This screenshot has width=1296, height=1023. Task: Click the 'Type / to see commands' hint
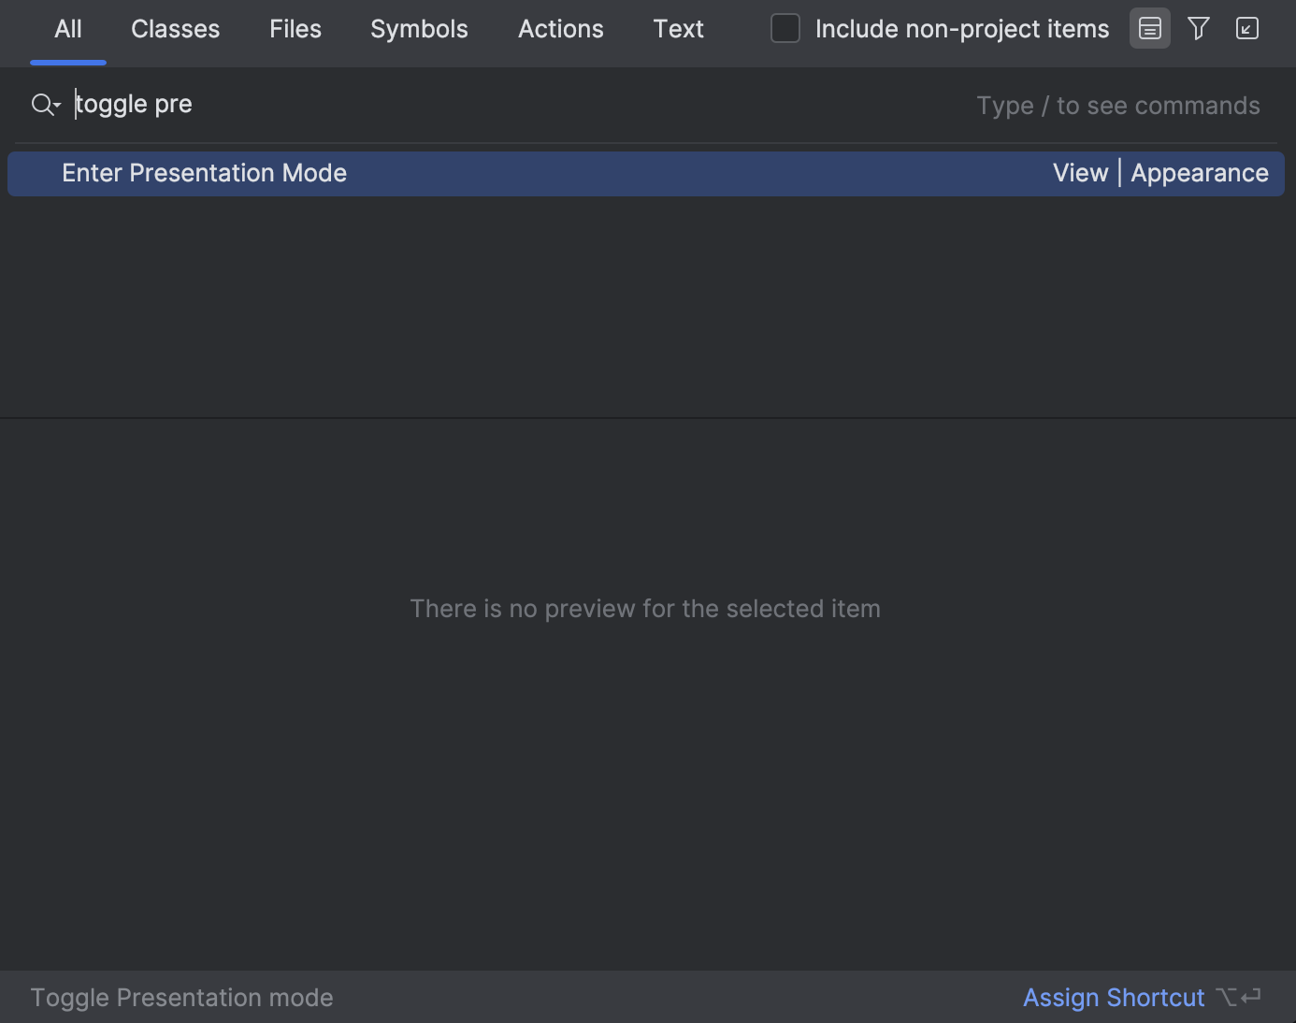point(1117,105)
